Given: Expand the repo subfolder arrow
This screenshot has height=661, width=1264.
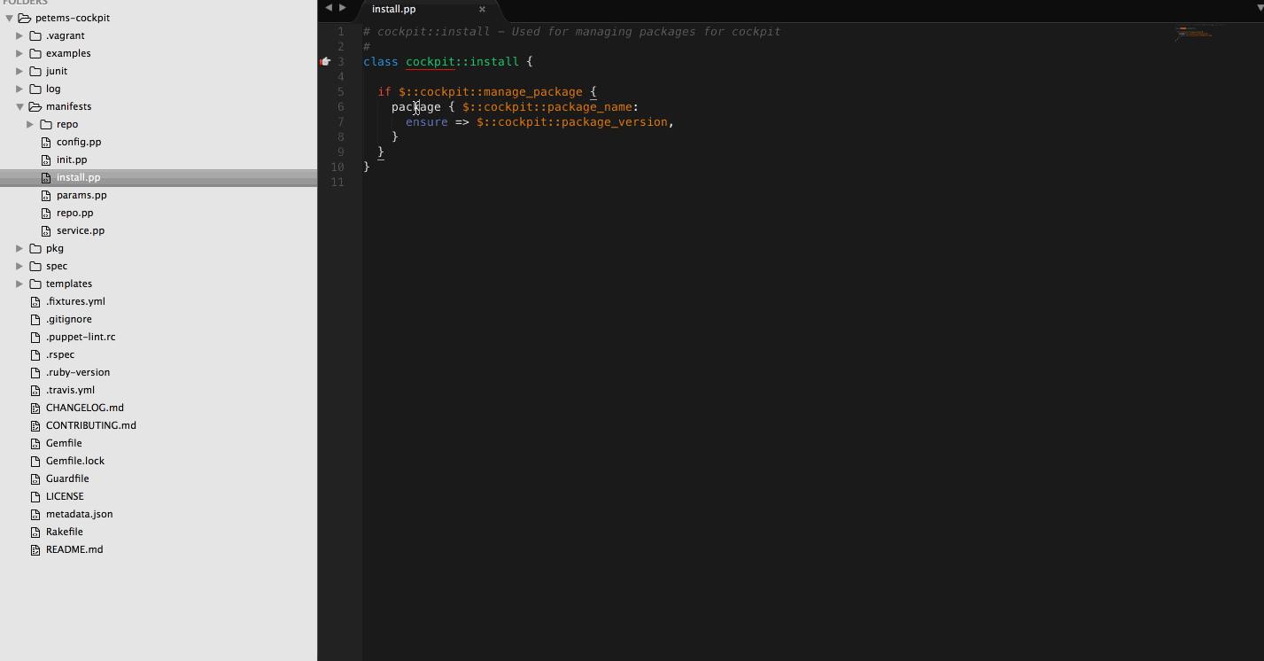Looking at the screenshot, I should tap(30, 124).
